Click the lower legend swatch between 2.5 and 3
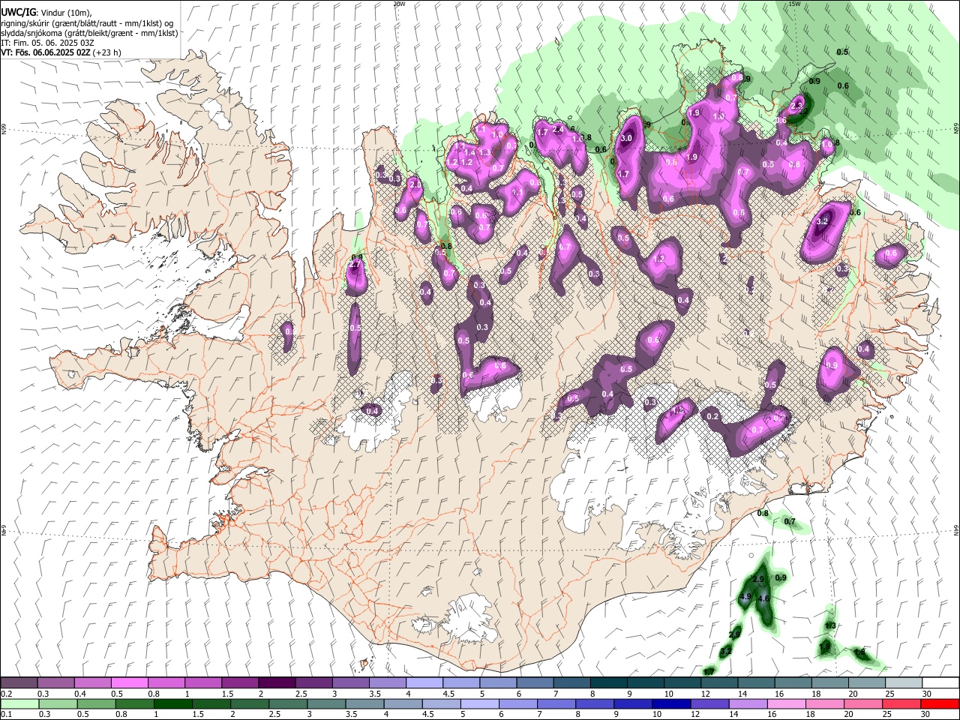Screen dimensions: 960x720 (287, 703)
